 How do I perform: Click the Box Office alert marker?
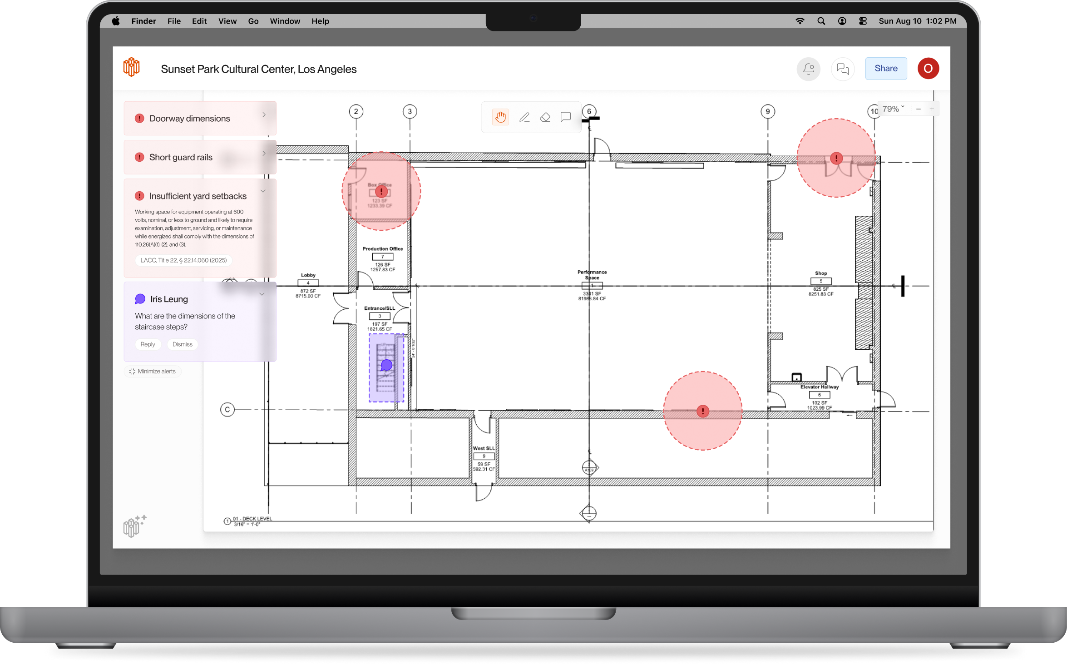pos(381,192)
